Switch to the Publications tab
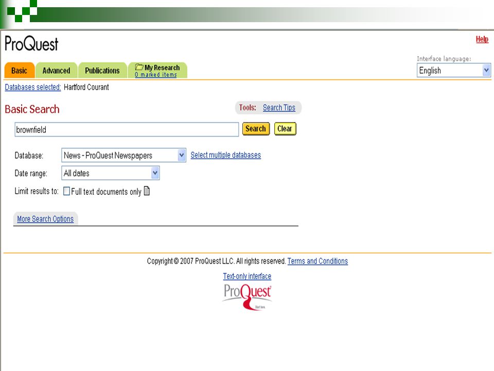The image size is (494, 371). pos(102,71)
